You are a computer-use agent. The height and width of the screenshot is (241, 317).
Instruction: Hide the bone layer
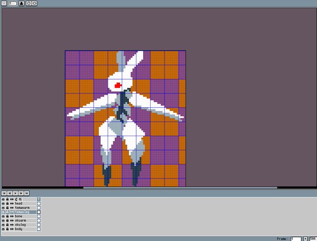click(3, 216)
